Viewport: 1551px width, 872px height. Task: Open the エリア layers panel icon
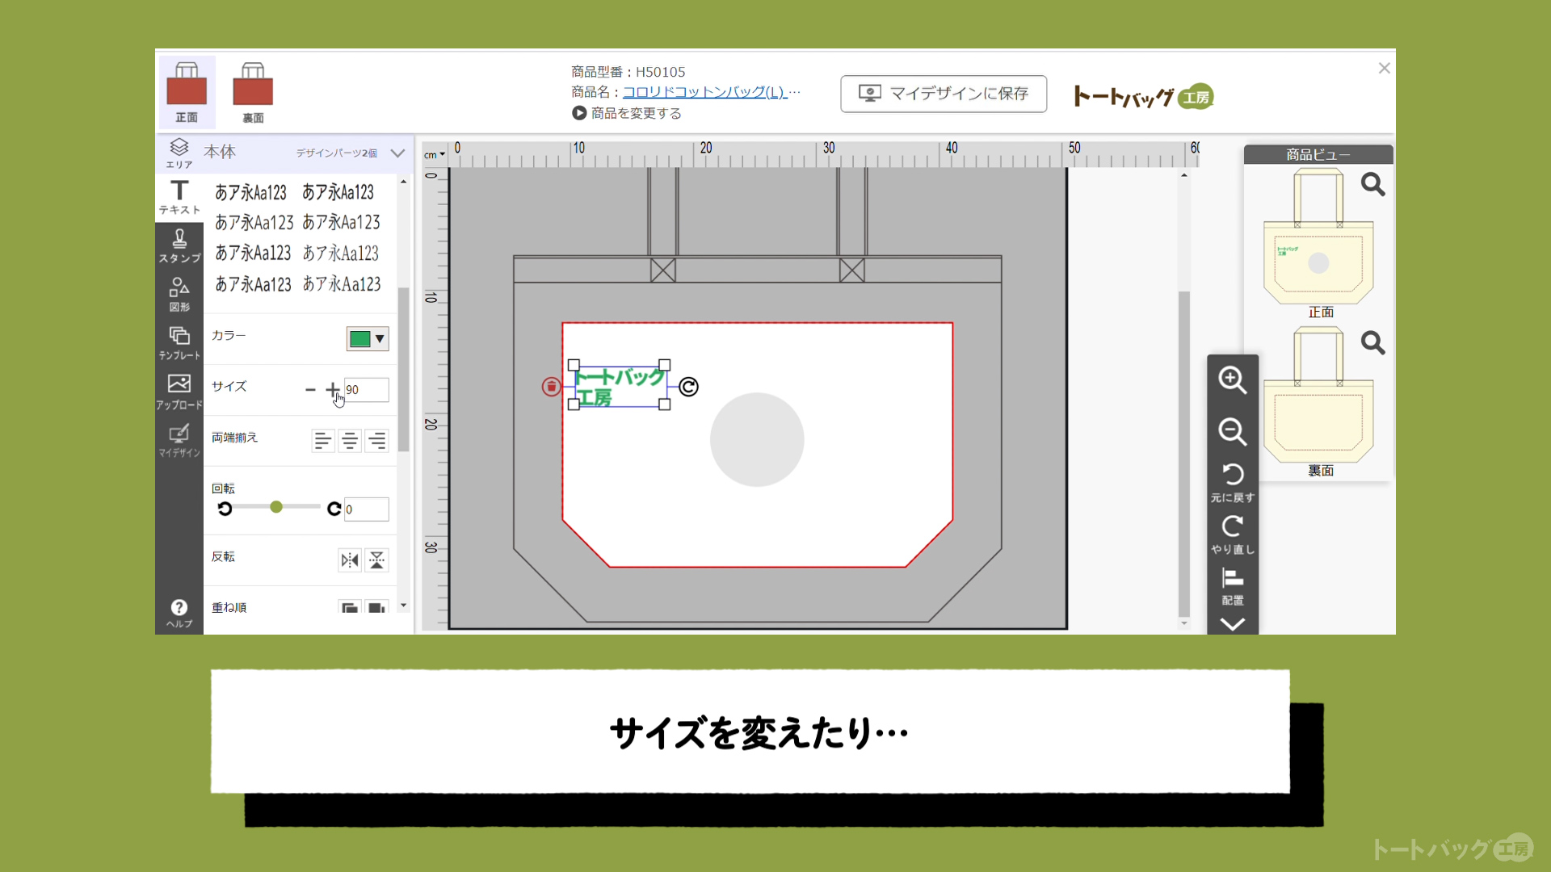click(x=179, y=153)
